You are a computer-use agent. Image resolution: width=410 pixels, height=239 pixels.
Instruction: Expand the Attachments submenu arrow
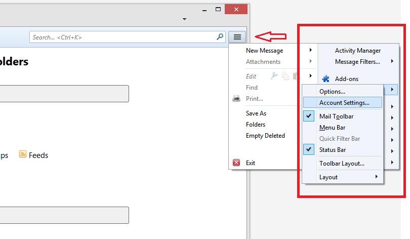(x=311, y=61)
